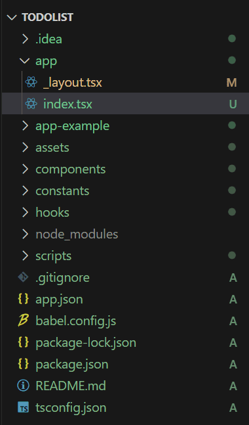Click the braces icon beside package.json
Screen dimensions: 249x425
pyautogui.click(x=23, y=364)
